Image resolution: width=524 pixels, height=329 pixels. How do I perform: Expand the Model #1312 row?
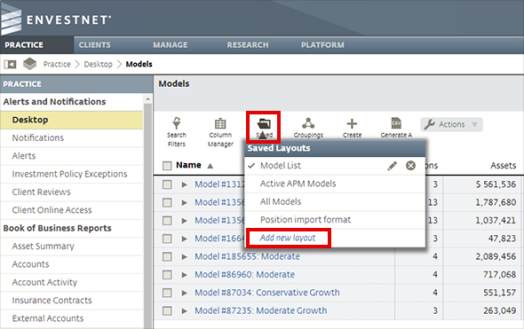coord(184,184)
